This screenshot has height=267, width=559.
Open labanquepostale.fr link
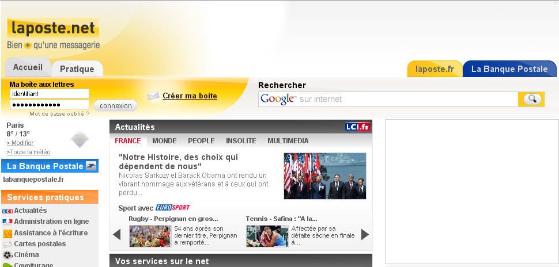tap(33, 180)
